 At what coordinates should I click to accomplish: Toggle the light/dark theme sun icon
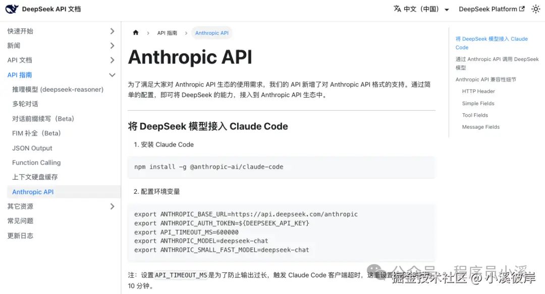pyautogui.click(x=535, y=9)
